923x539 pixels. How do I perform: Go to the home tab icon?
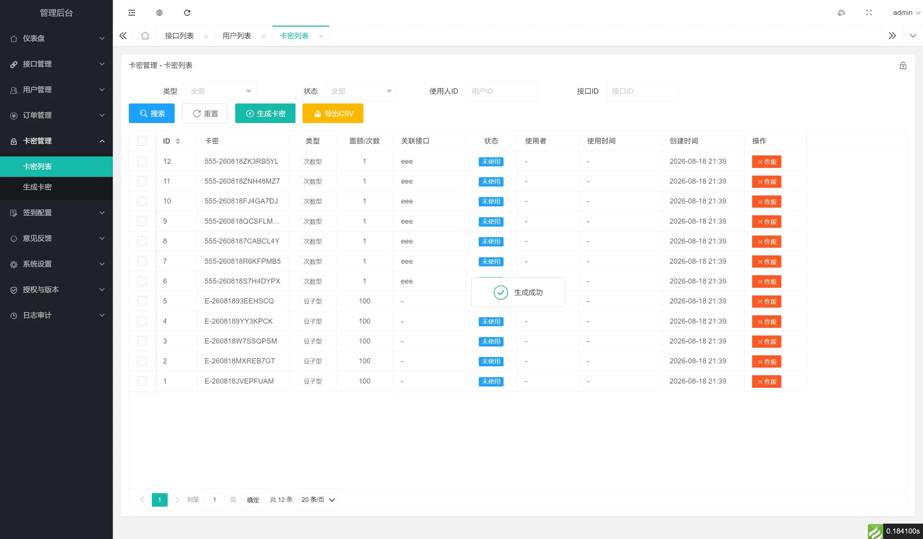point(145,36)
